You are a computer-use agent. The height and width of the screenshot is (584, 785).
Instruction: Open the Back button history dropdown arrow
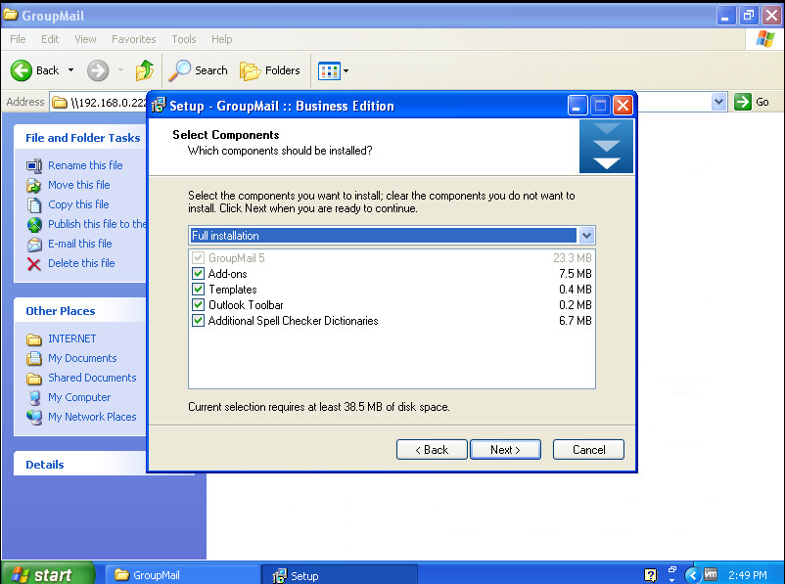point(70,70)
